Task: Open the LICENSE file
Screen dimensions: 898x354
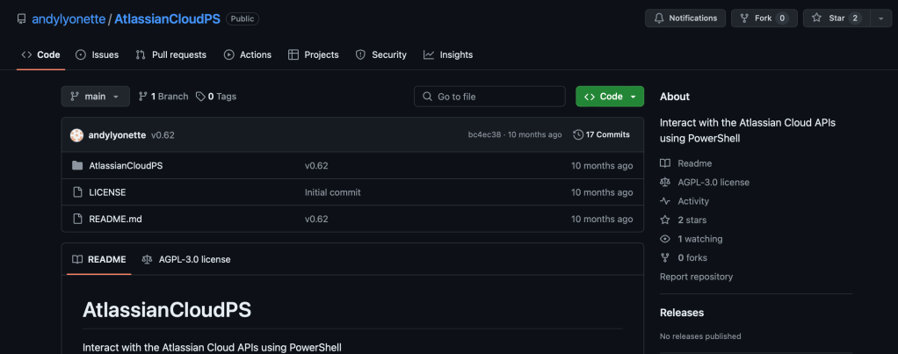Action: [x=107, y=192]
